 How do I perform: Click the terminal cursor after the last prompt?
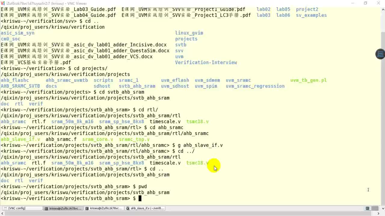click(x=140, y=198)
